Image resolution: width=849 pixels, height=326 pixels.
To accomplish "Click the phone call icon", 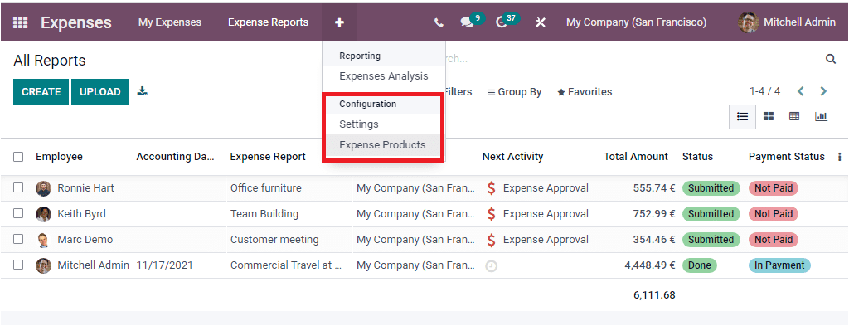I will coord(439,22).
